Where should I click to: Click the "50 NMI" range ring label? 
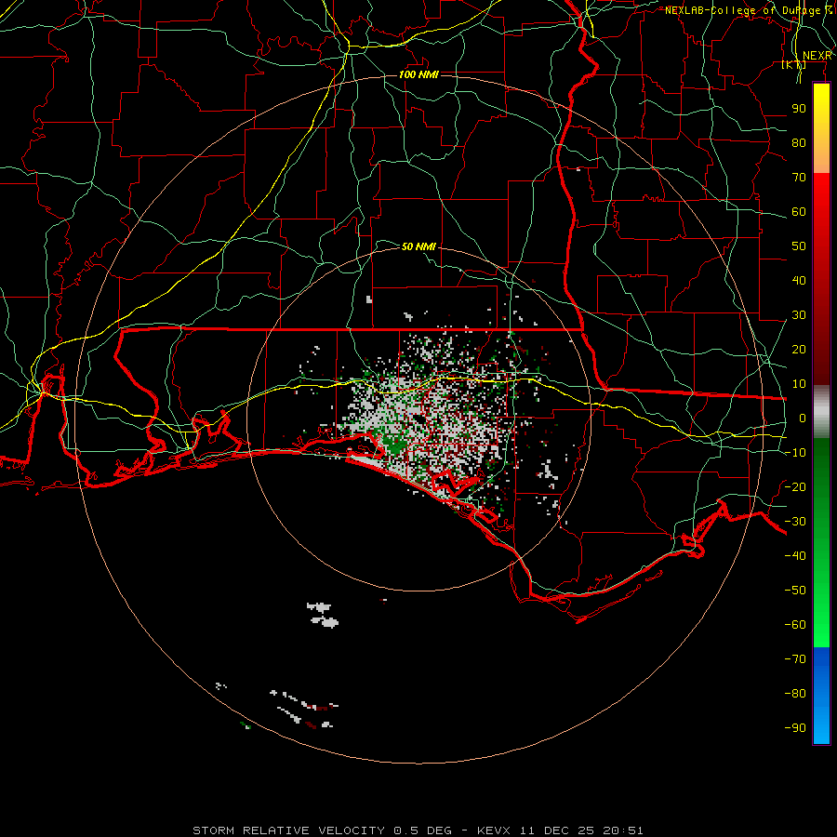click(418, 246)
